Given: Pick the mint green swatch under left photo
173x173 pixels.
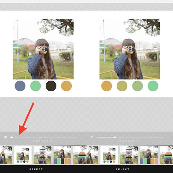Looking at the screenshot, I should [36, 86].
